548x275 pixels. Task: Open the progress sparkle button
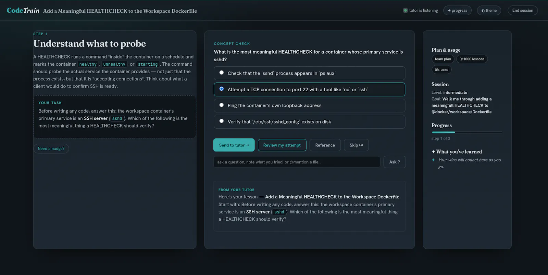(x=457, y=11)
